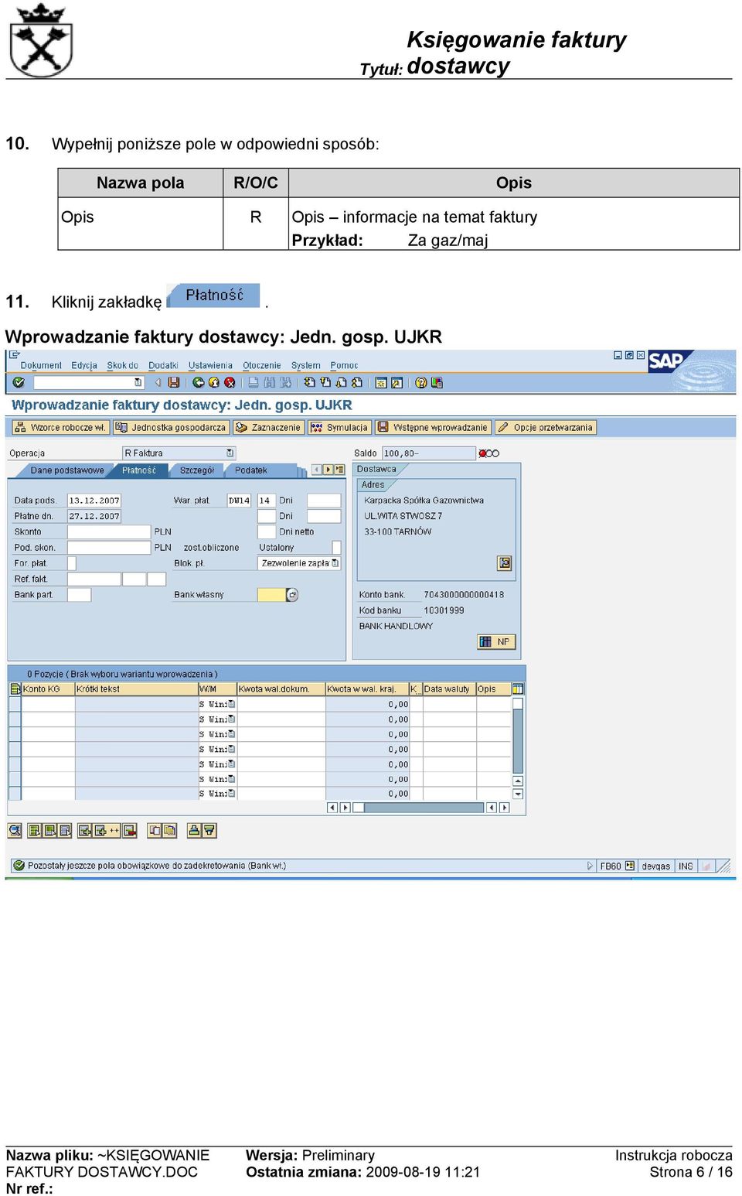Select the second row selector in items table
This screenshot has height=1196, width=742.
click(x=15, y=719)
